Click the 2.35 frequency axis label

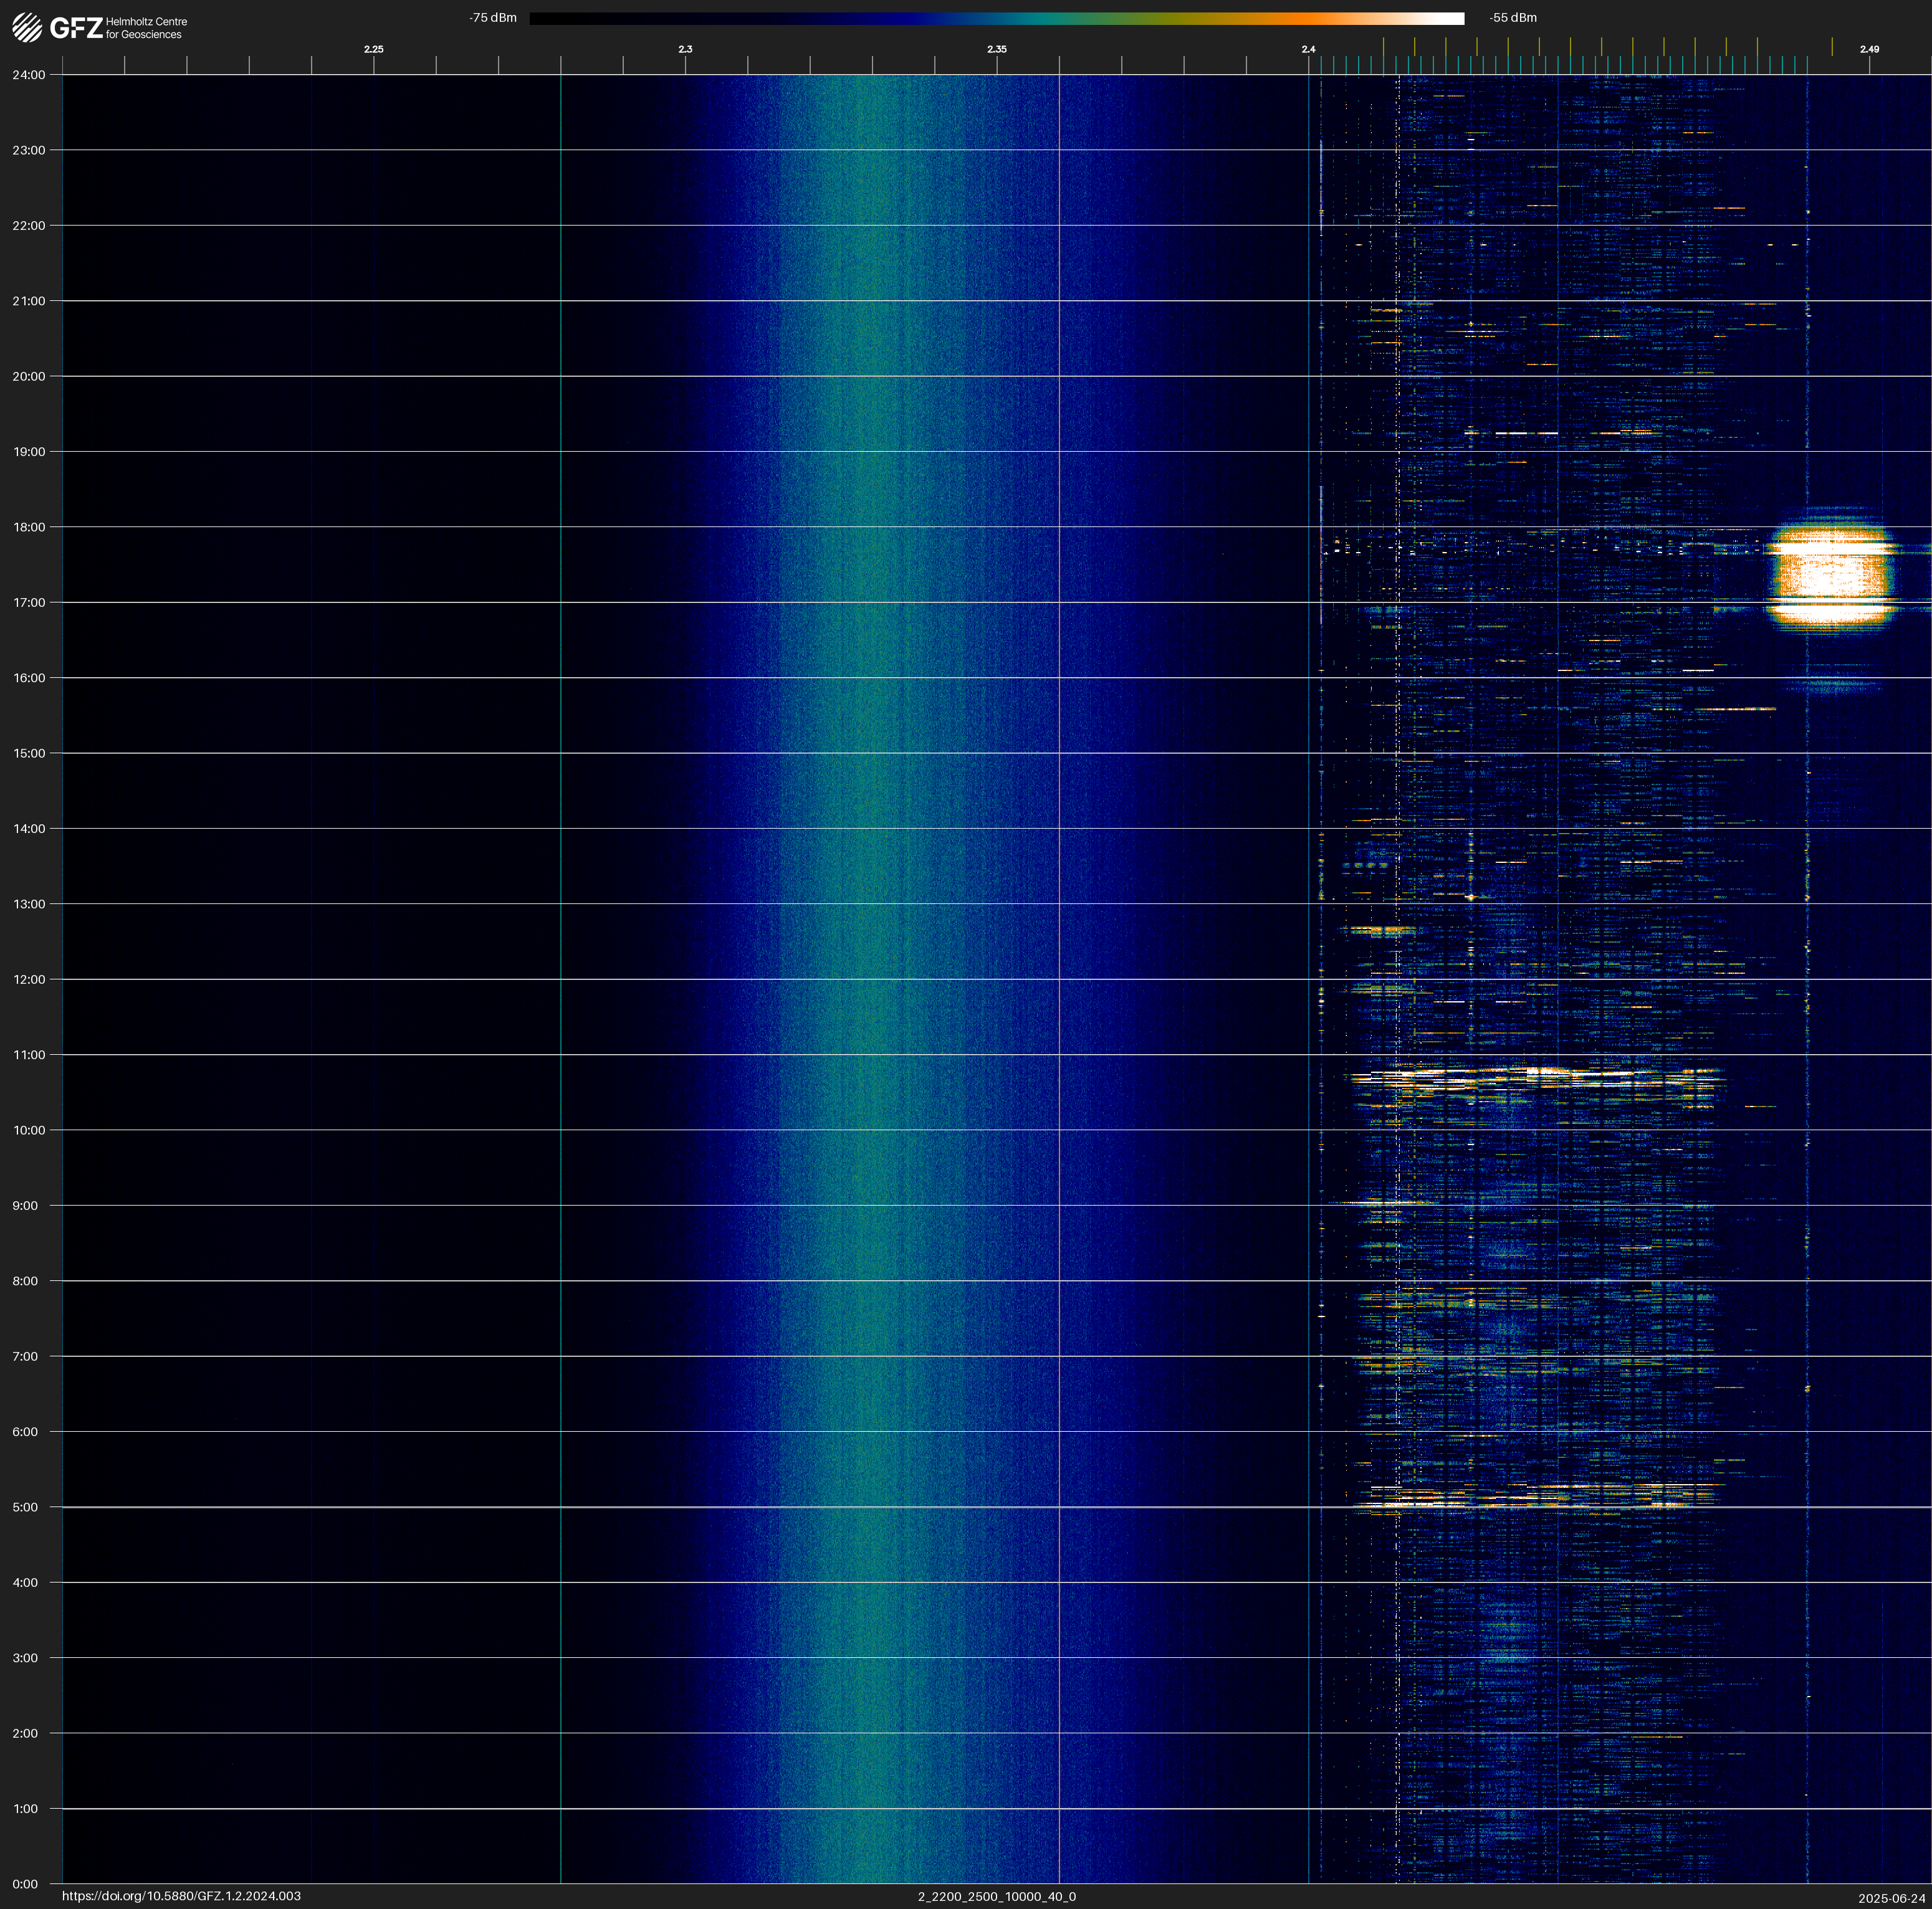[x=997, y=49]
